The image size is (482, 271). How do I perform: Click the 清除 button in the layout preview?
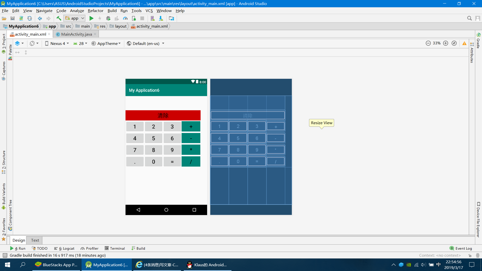pos(163,115)
